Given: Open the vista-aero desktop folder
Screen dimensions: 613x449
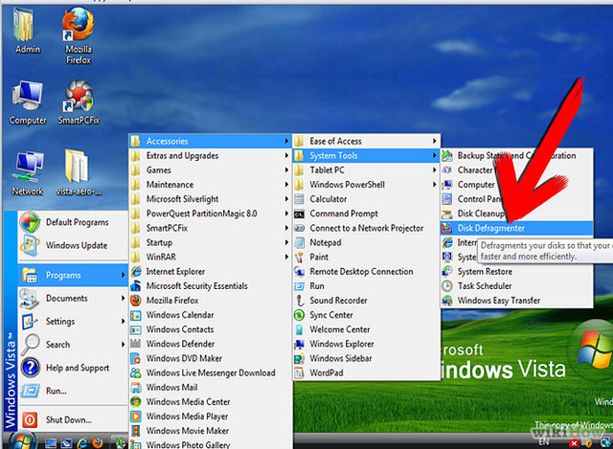Looking at the screenshot, I should click(x=77, y=166).
